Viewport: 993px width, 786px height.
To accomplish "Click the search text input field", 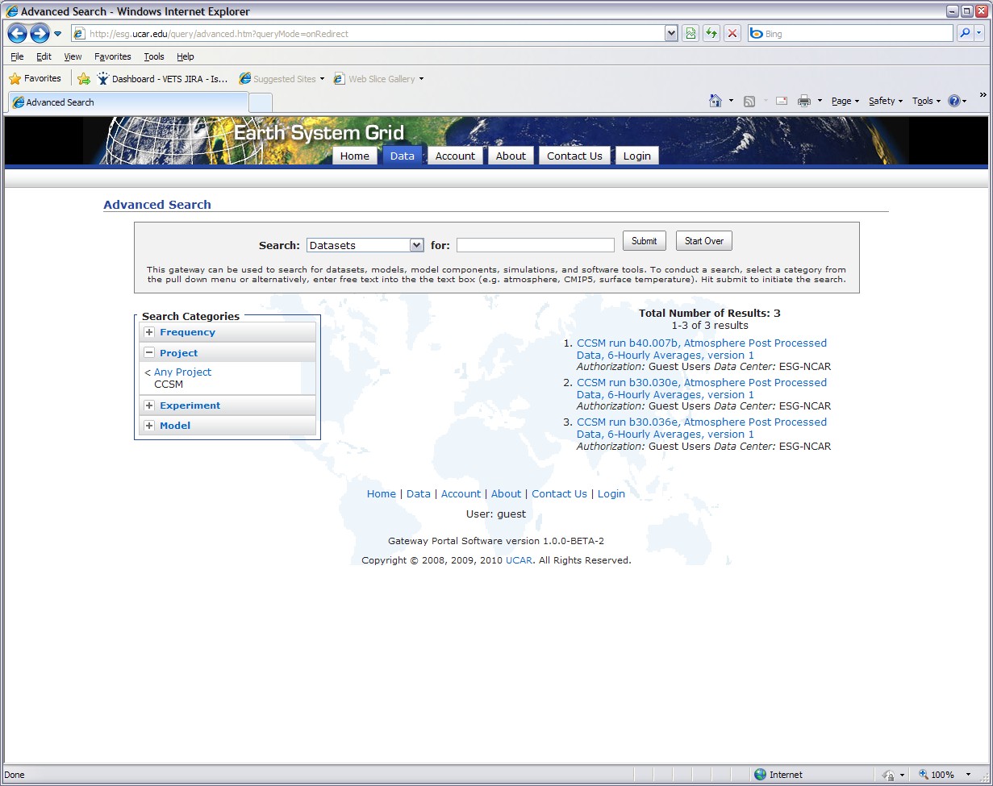I will pos(535,245).
